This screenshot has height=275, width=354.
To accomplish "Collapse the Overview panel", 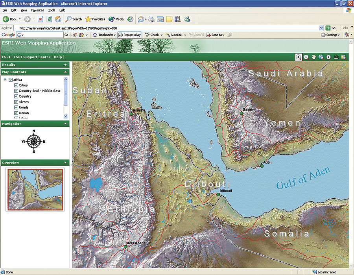I will [x=65, y=162].
